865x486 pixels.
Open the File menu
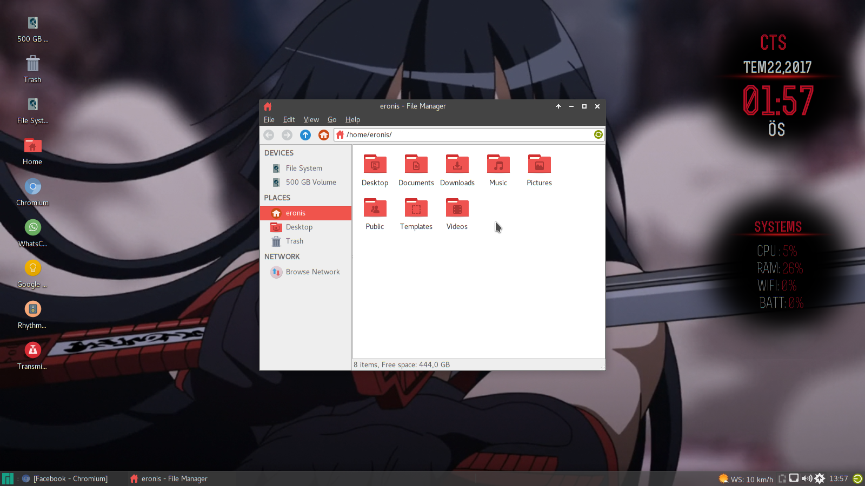(x=269, y=120)
